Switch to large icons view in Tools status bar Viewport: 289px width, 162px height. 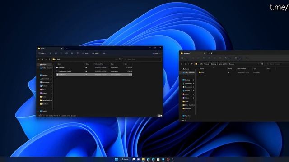(161, 116)
